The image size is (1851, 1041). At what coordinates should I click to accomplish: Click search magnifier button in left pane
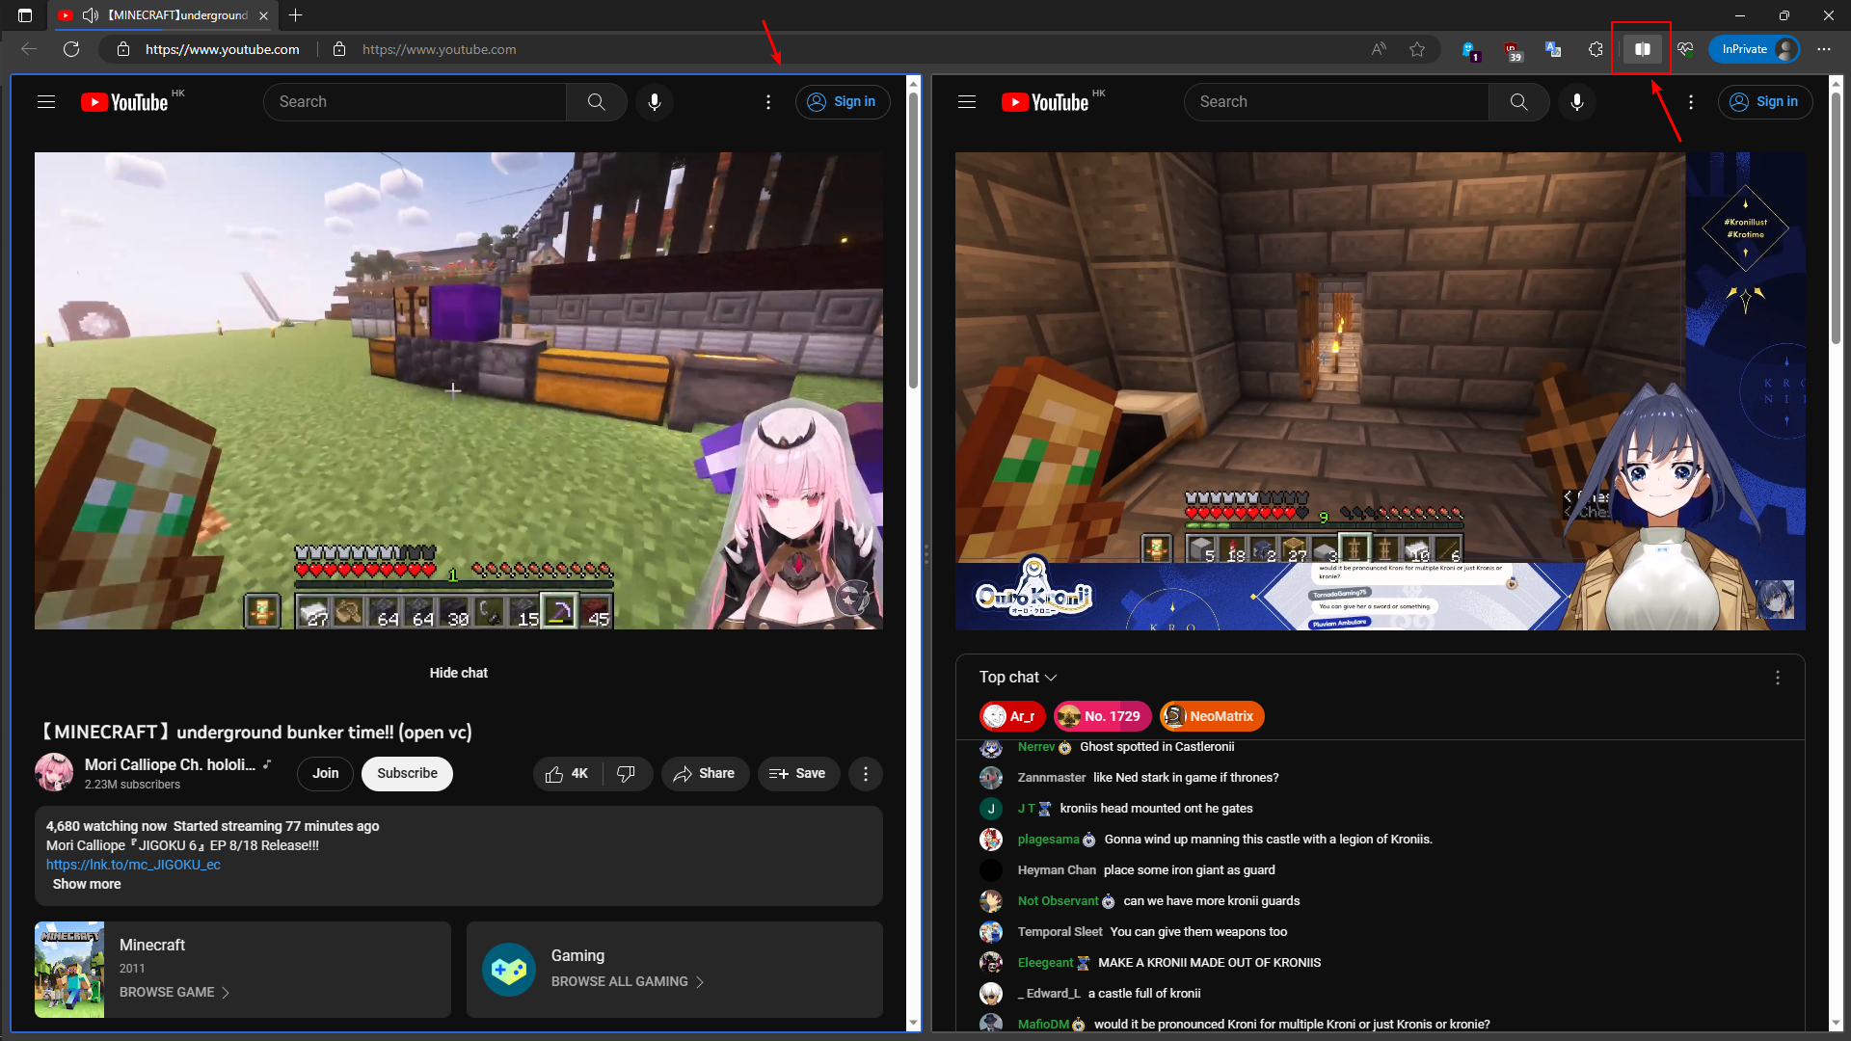pyautogui.click(x=597, y=102)
